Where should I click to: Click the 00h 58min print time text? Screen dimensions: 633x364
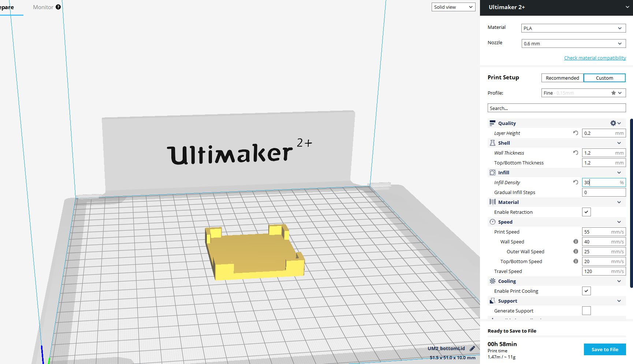click(502, 344)
